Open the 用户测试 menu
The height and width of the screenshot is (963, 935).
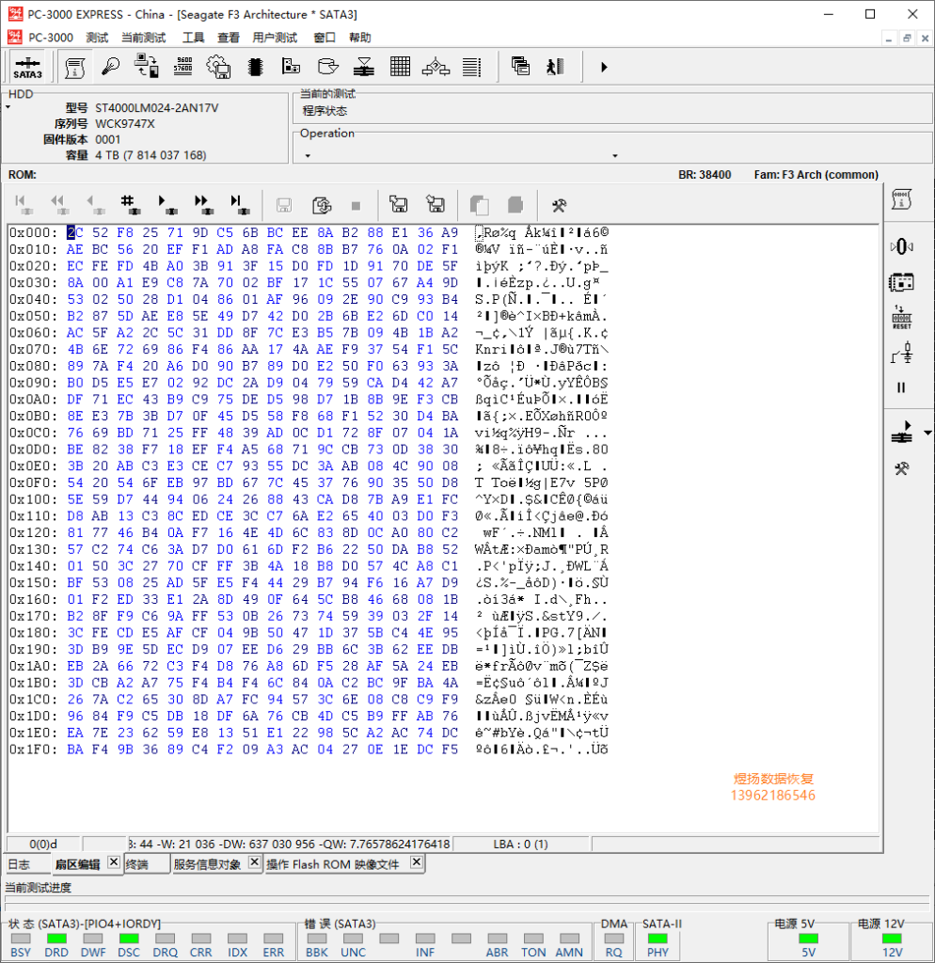275,38
